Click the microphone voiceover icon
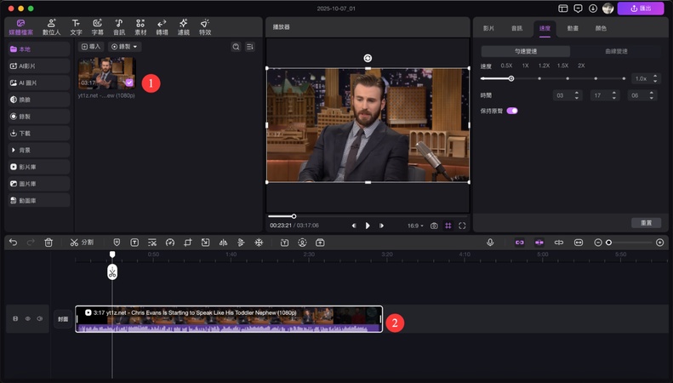This screenshot has height=383, width=673. [x=490, y=243]
